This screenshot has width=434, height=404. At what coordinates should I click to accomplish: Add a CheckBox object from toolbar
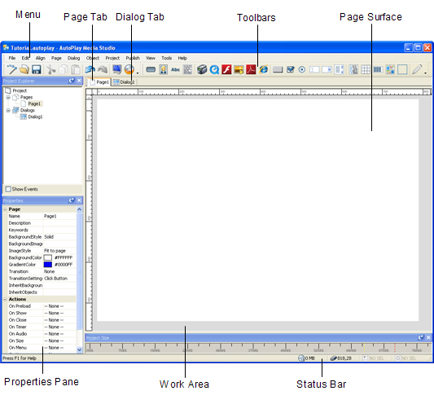pos(291,69)
